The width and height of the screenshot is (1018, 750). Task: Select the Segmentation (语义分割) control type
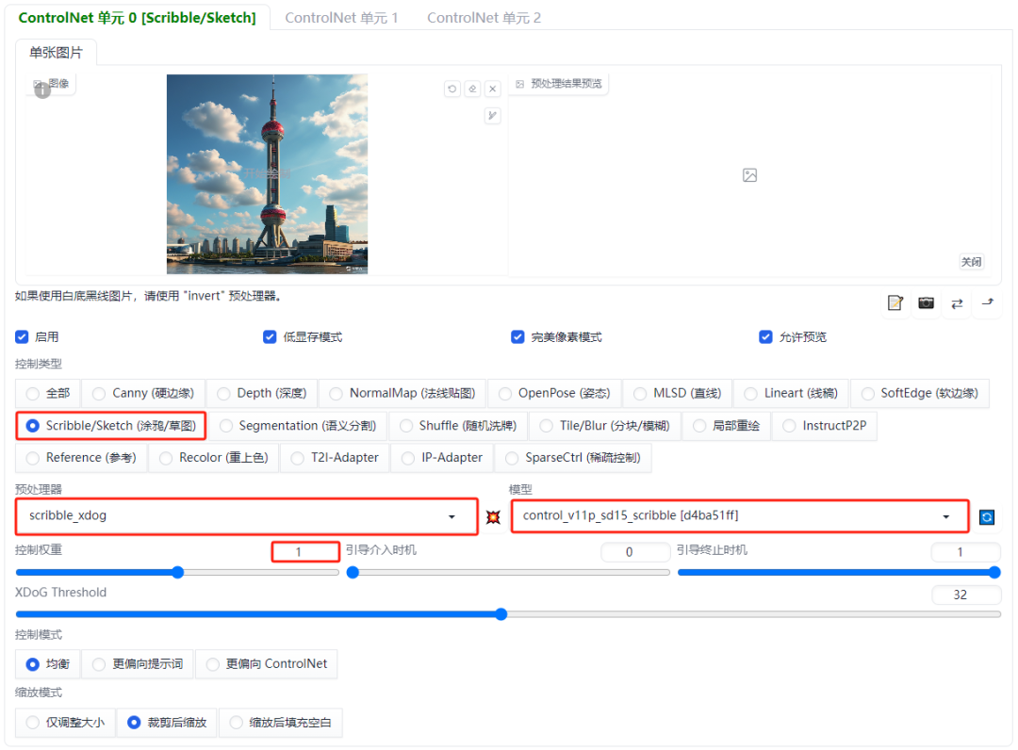click(x=297, y=426)
